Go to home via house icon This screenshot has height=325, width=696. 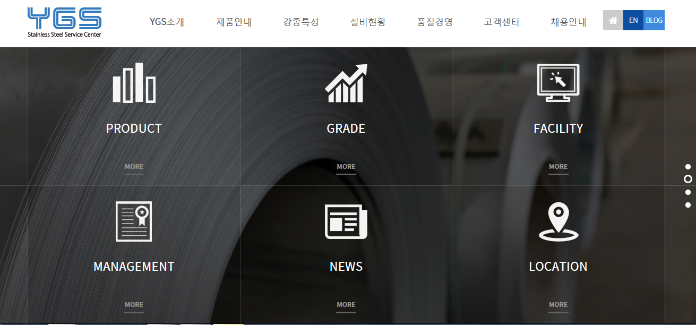[x=613, y=20]
